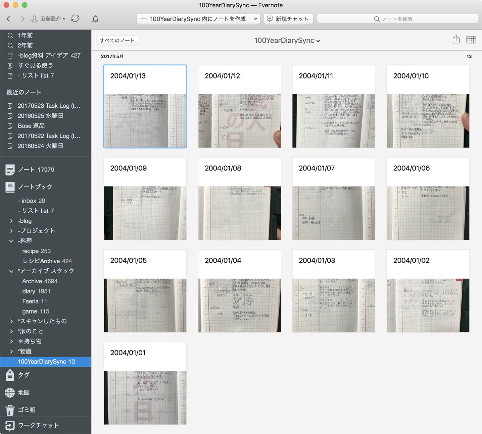Open the Trash (ゴミ箱) section
This screenshot has height=434, width=482.
[26, 410]
